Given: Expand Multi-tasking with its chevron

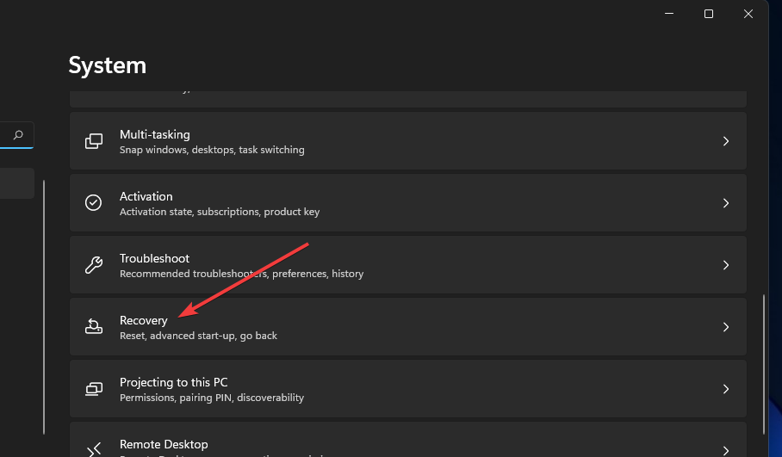Looking at the screenshot, I should coord(726,141).
